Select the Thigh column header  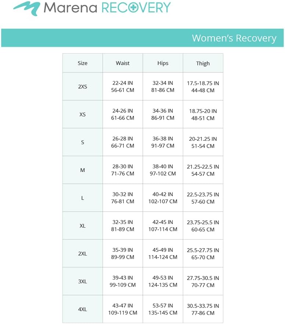[203, 63]
